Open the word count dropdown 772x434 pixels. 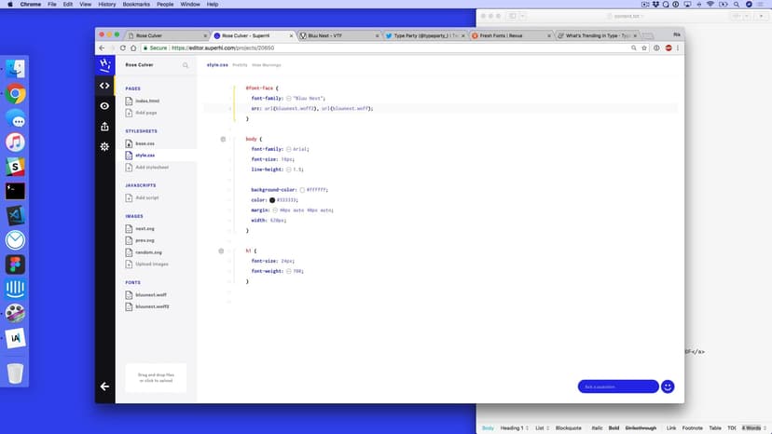[751, 427]
